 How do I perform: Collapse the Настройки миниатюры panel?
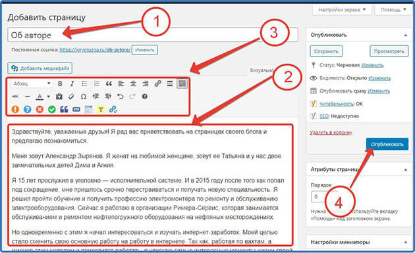point(406,242)
